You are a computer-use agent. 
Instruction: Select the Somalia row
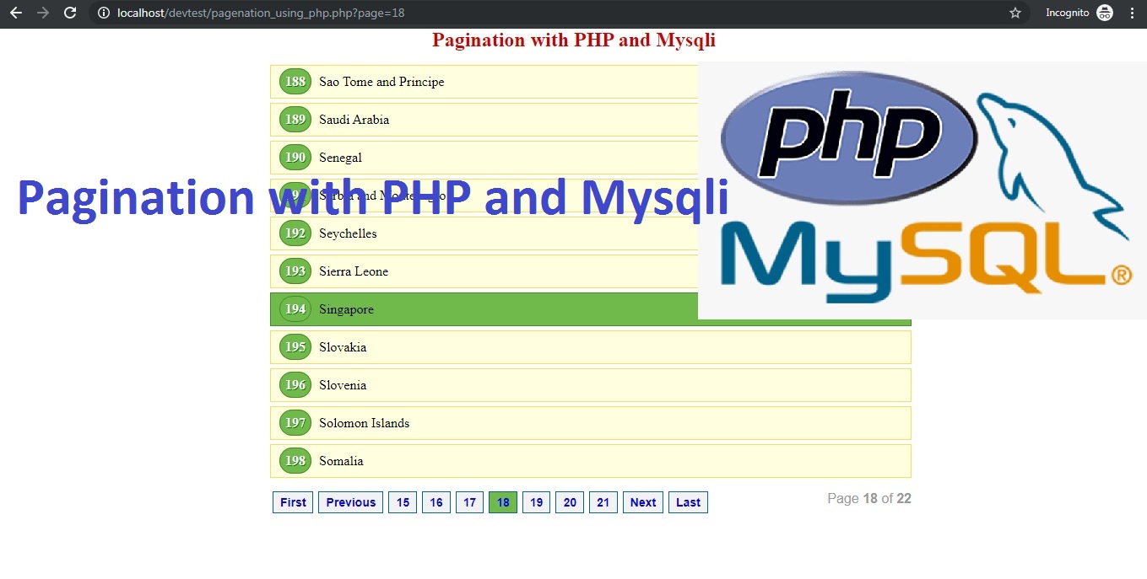tap(591, 461)
